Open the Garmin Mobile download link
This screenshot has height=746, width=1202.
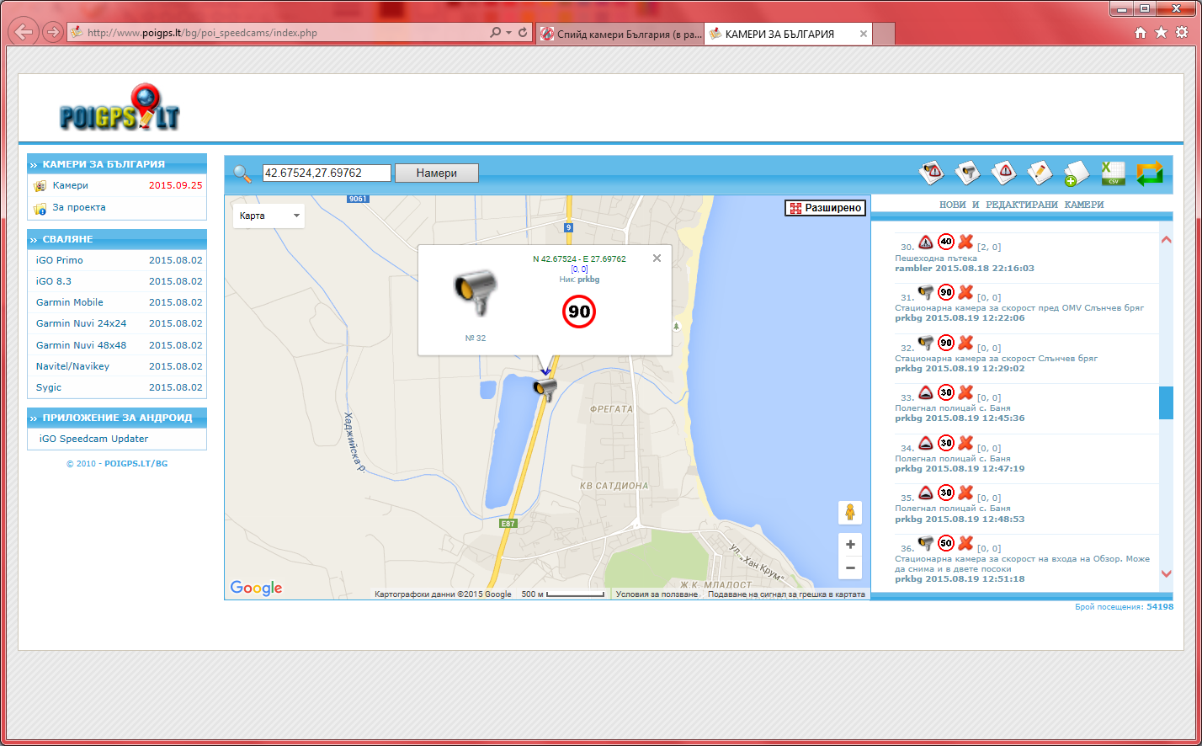tap(70, 302)
